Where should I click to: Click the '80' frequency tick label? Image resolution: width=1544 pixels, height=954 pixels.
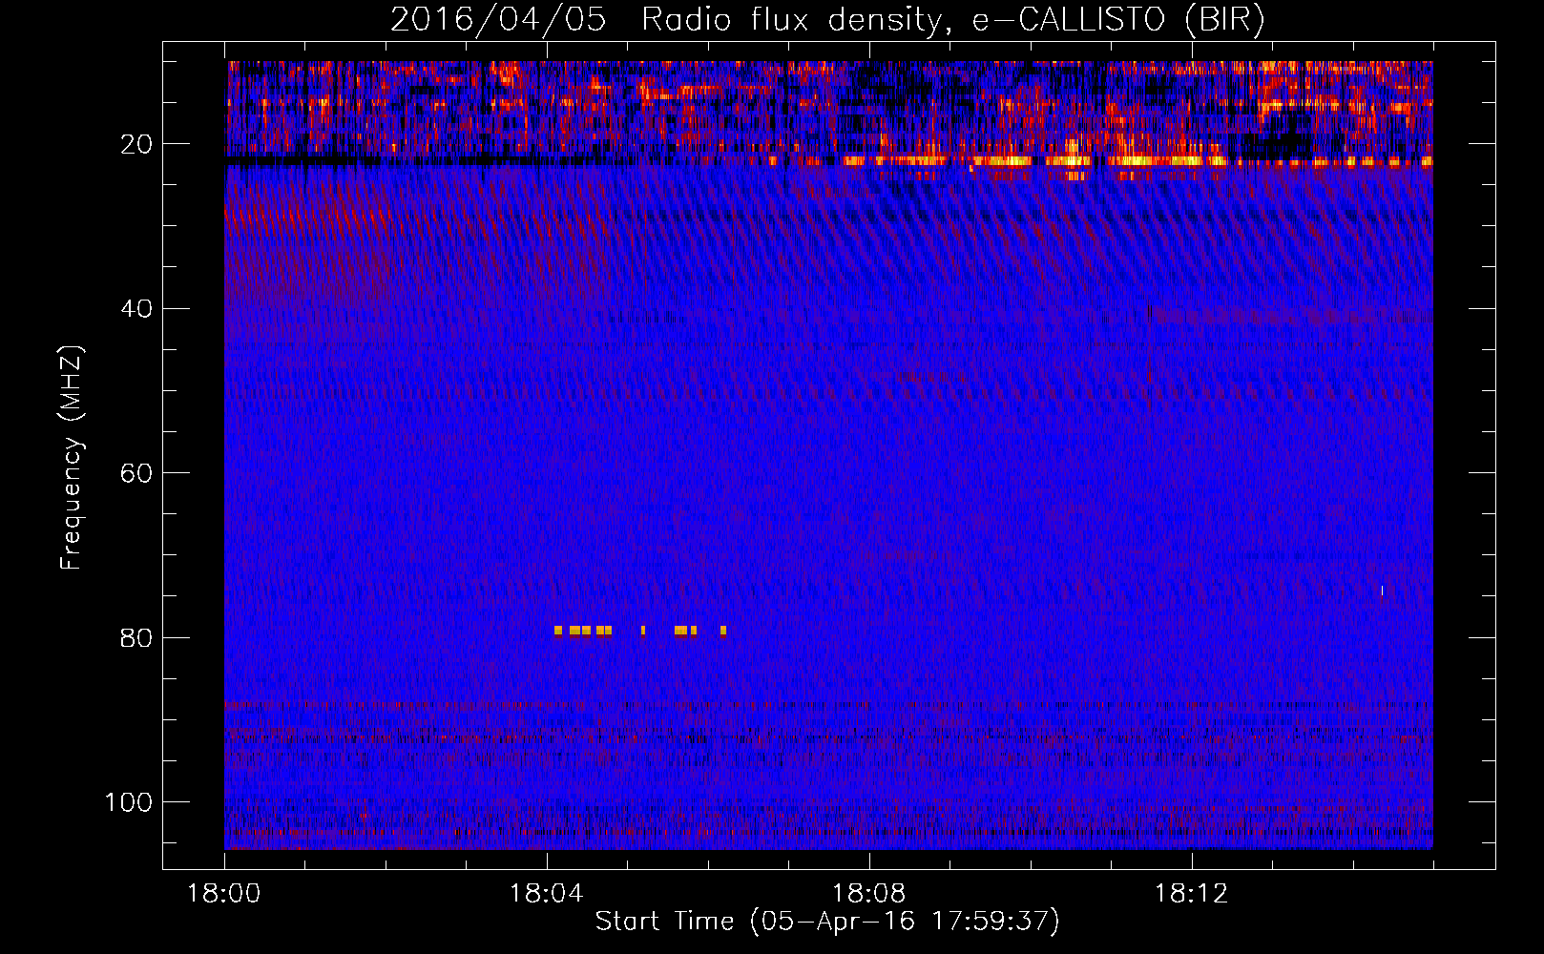tap(136, 637)
